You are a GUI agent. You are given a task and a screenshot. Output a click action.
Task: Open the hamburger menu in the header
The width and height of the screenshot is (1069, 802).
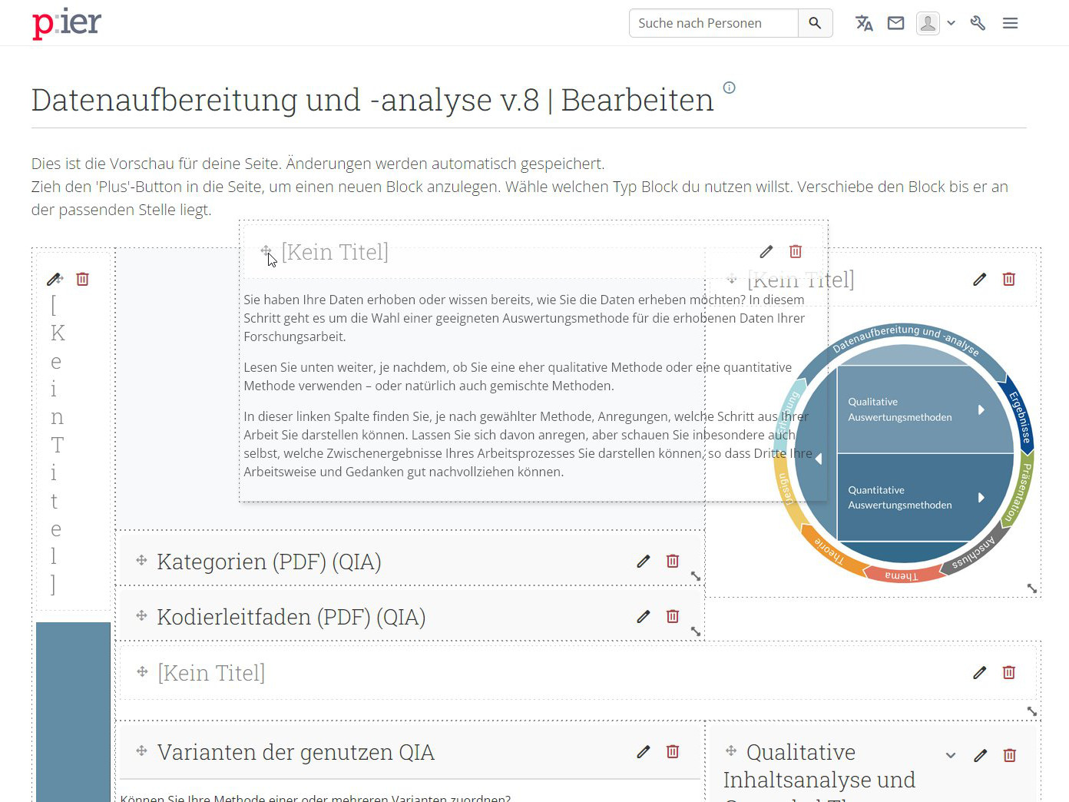[1010, 23]
